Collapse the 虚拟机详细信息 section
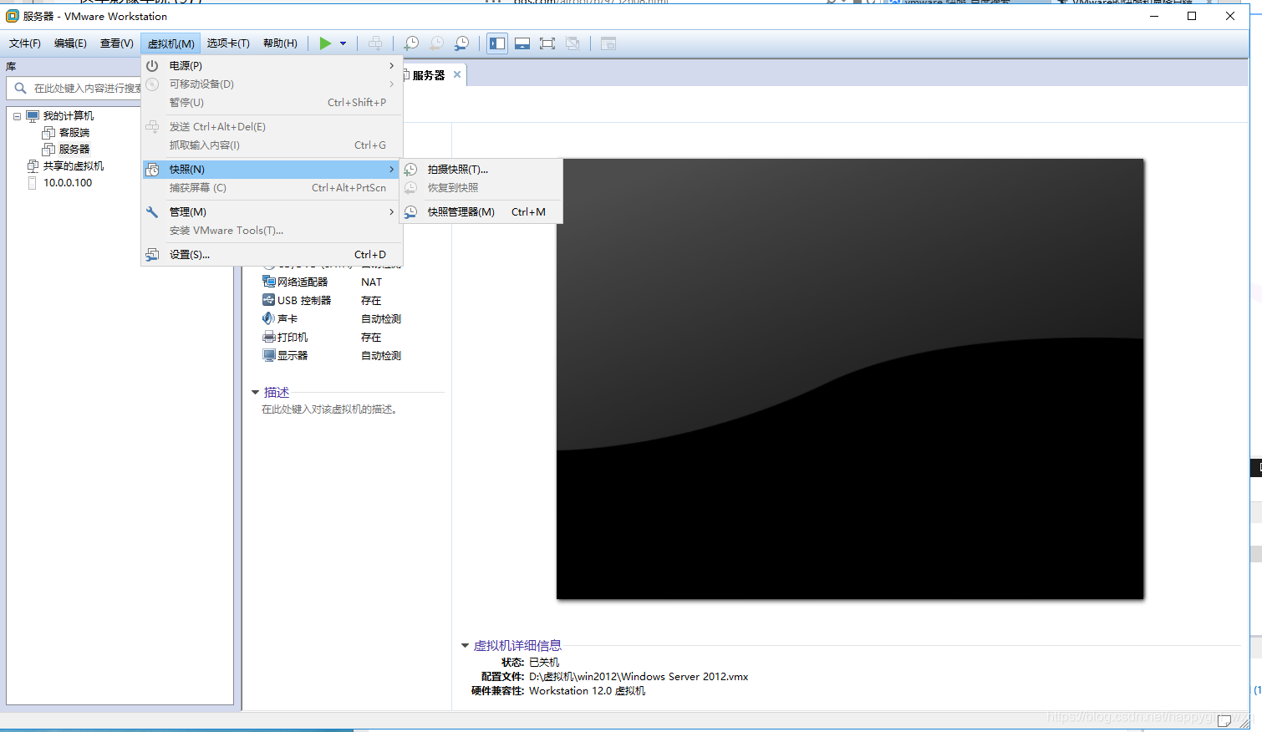Viewport: 1262px width, 732px height. [465, 645]
